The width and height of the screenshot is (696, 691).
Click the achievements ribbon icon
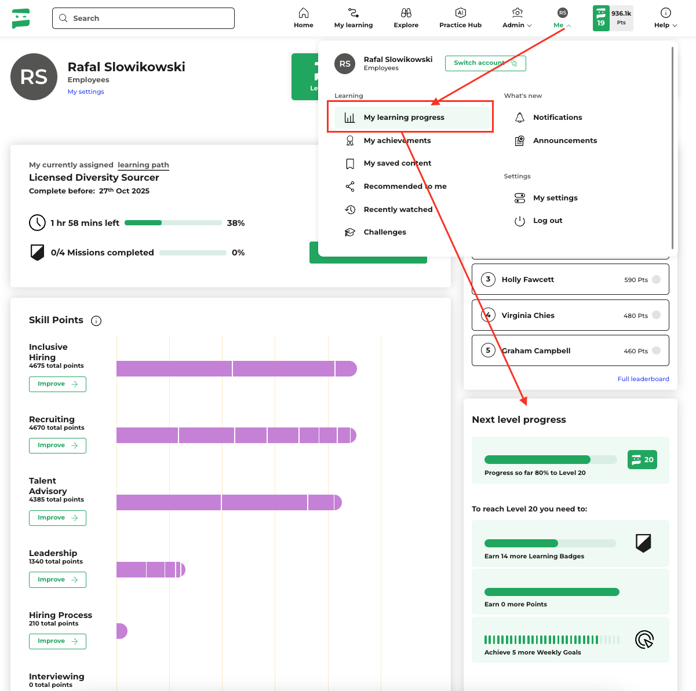(350, 141)
